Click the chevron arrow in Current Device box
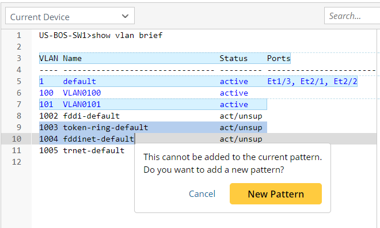 pos(125,16)
